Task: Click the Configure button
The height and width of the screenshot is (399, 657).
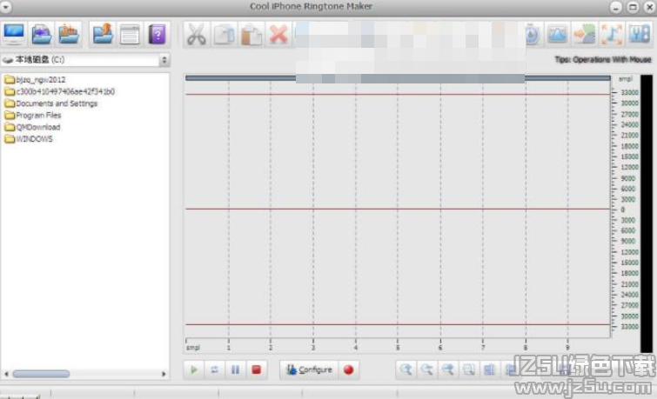Action: click(309, 369)
